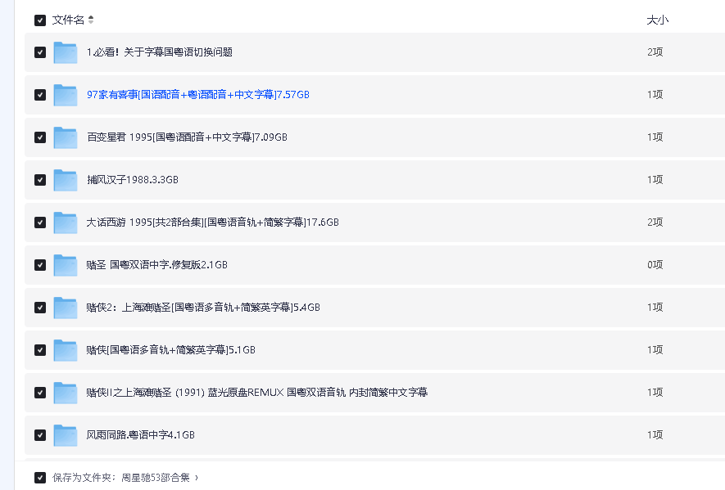The height and width of the screenshot is (490, 725).
Task: Click folder icon beside 赌圣 国粤双语中字
Action: tap(66, 265)
